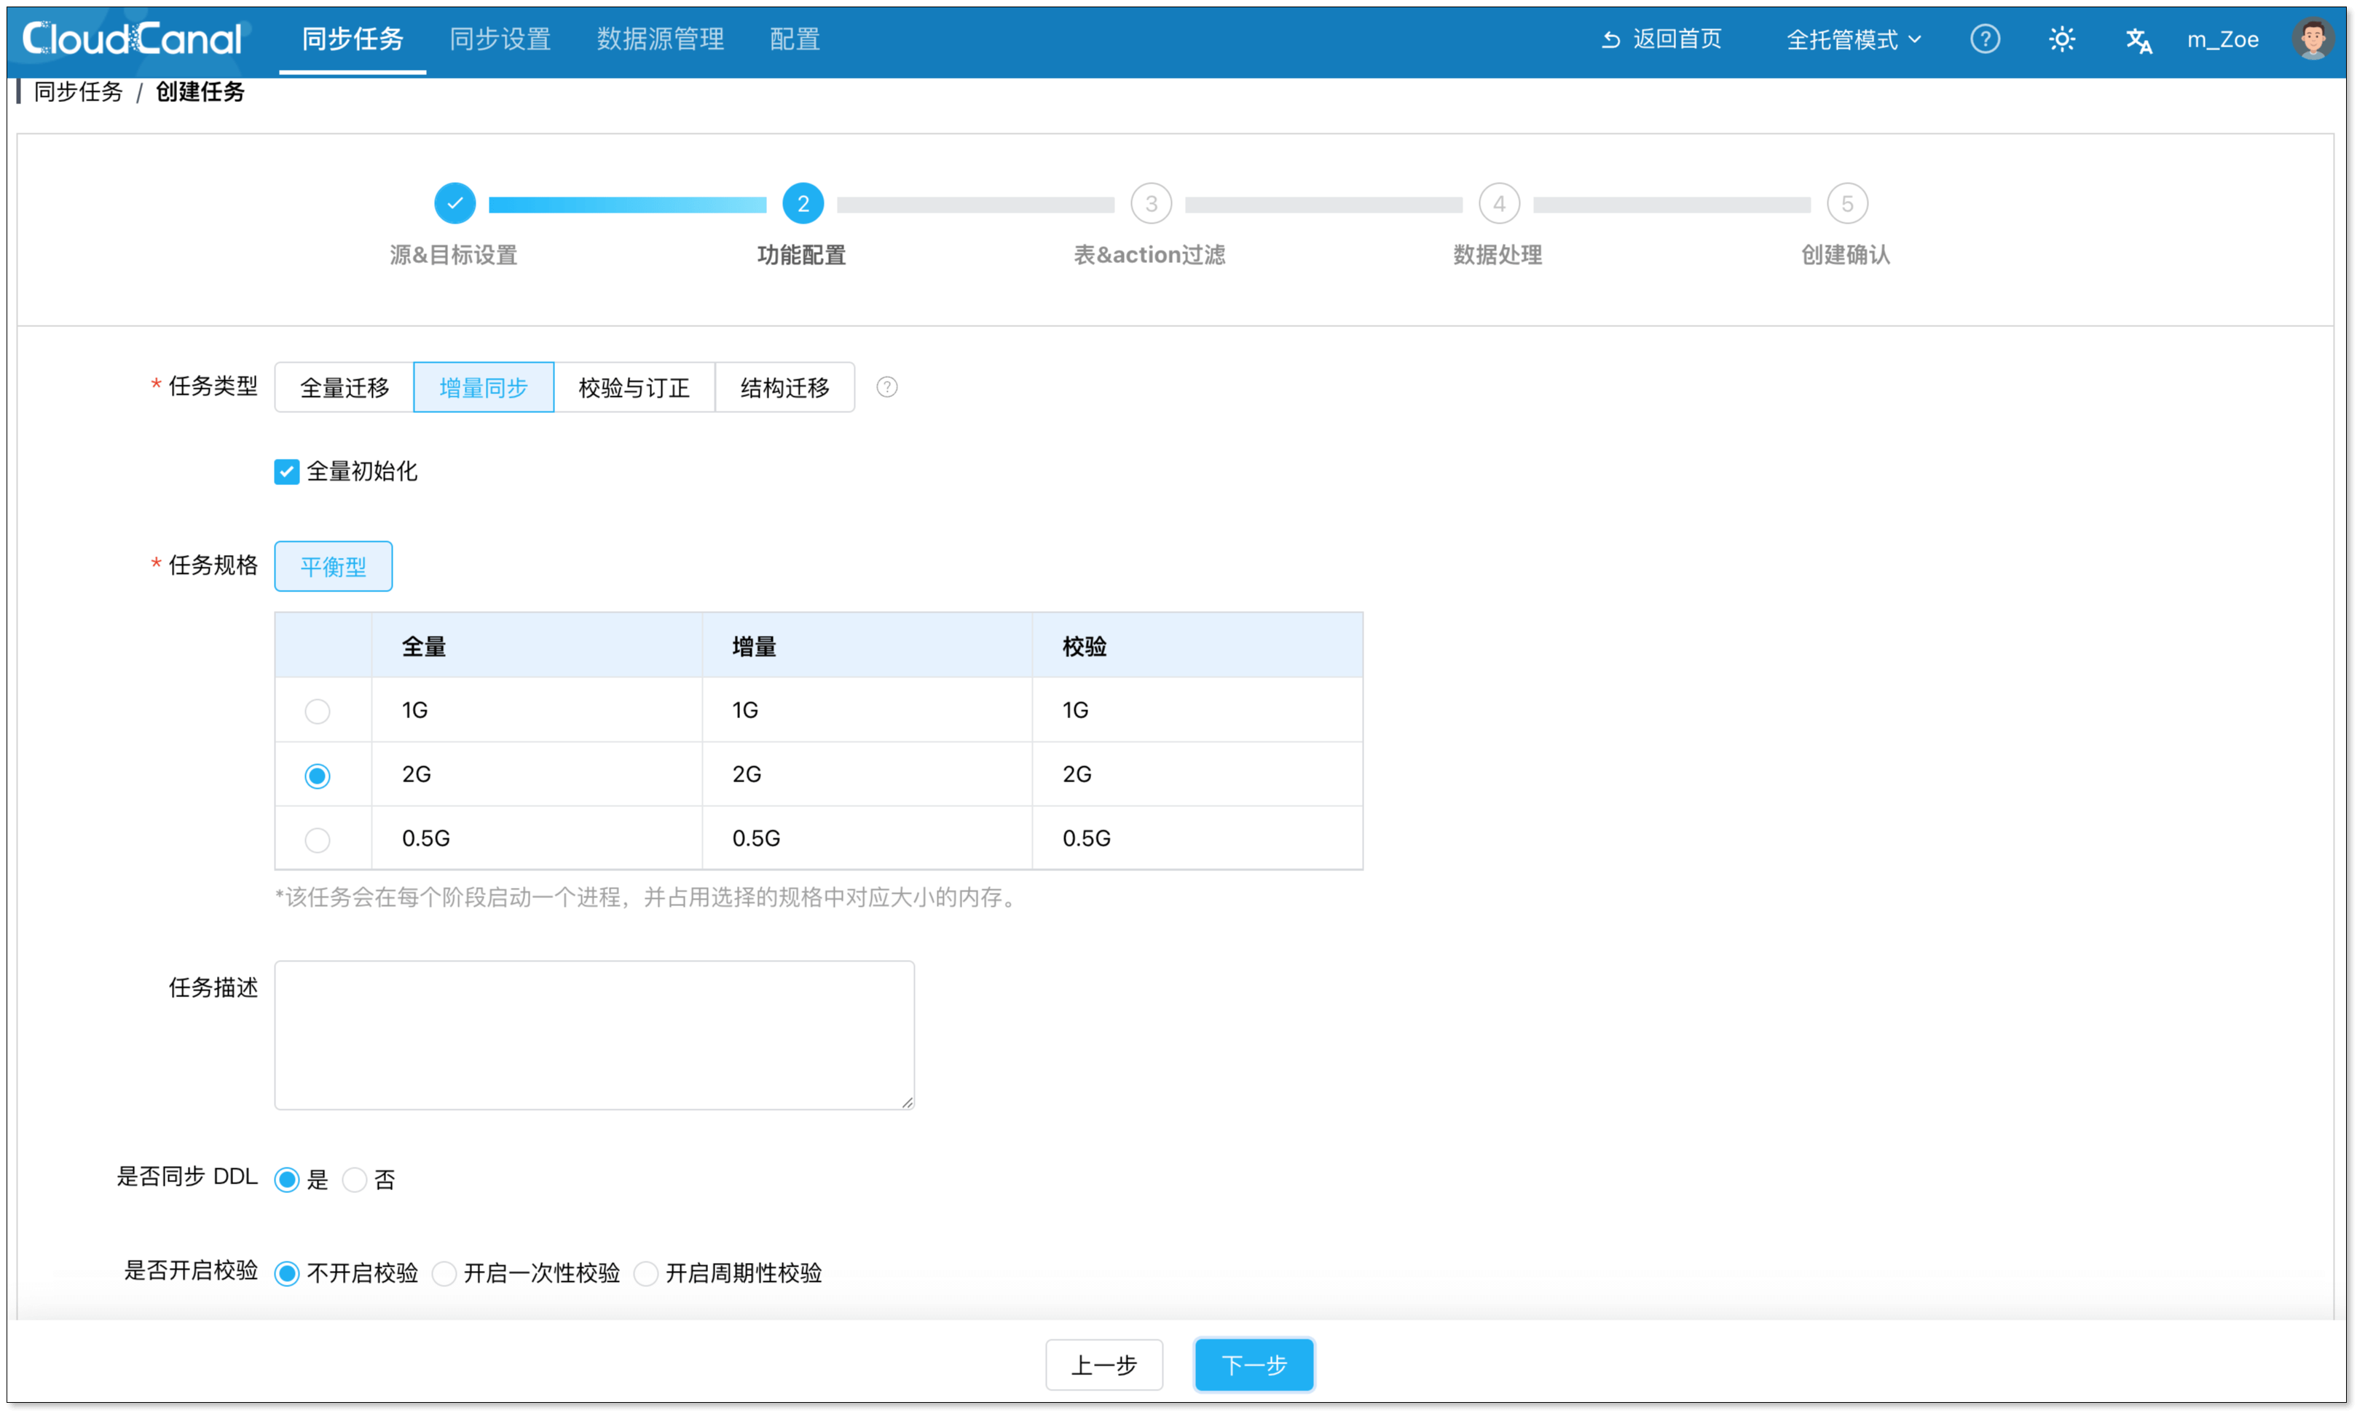Click the 下一步 button
2357x1413 pixels.
[1254, 1364]
